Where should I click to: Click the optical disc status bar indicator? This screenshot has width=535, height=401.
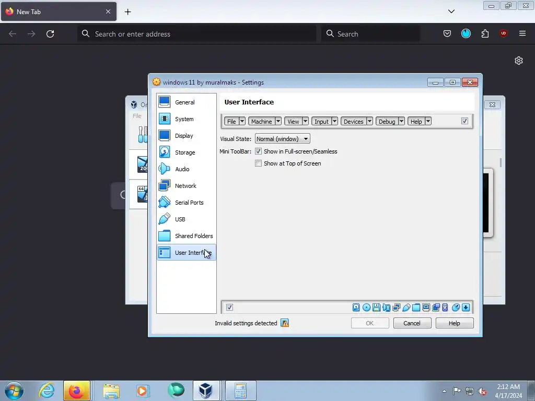click(x=366, y=307)
